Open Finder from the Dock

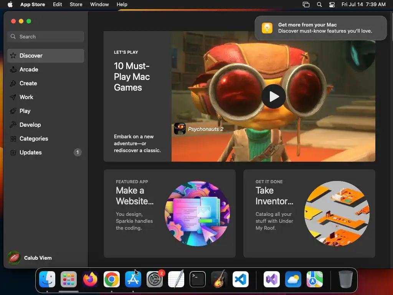(47, 279)
